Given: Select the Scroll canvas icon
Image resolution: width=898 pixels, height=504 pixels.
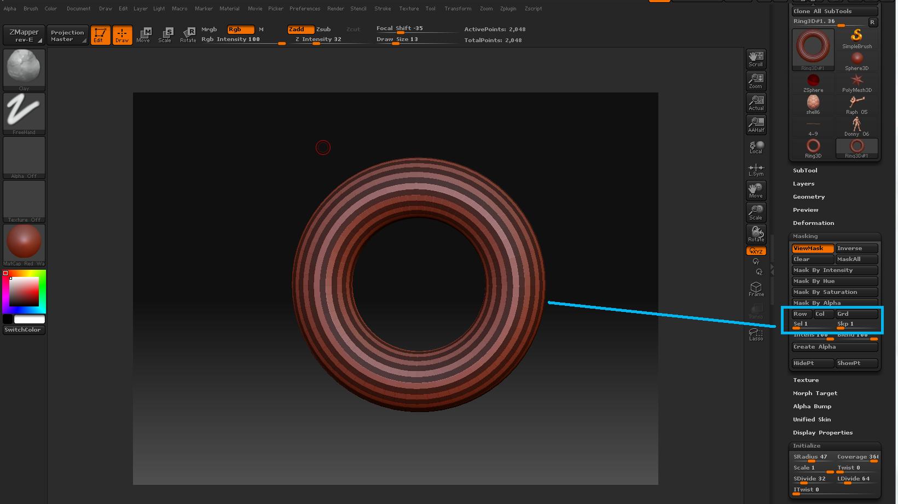Looking at the screenshot, I should 756,59.
